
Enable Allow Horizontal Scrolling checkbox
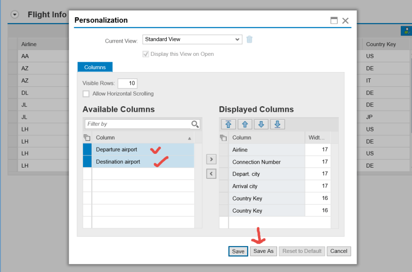pyautogui.click(x=86, y=94)
